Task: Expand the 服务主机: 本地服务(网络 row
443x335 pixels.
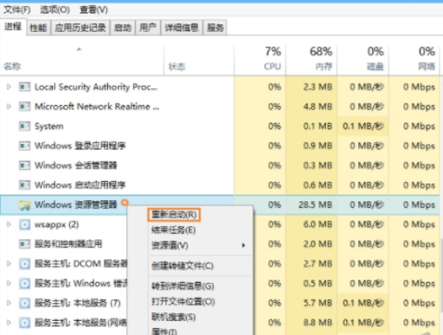Action: [8, 322]
